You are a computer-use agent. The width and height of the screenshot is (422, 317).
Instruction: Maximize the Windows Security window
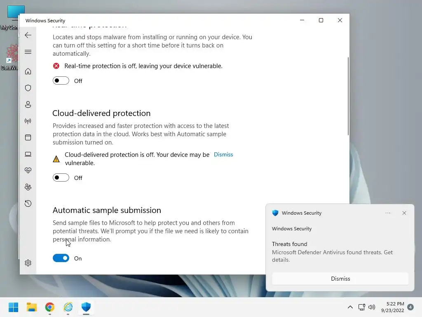point(321,20)
